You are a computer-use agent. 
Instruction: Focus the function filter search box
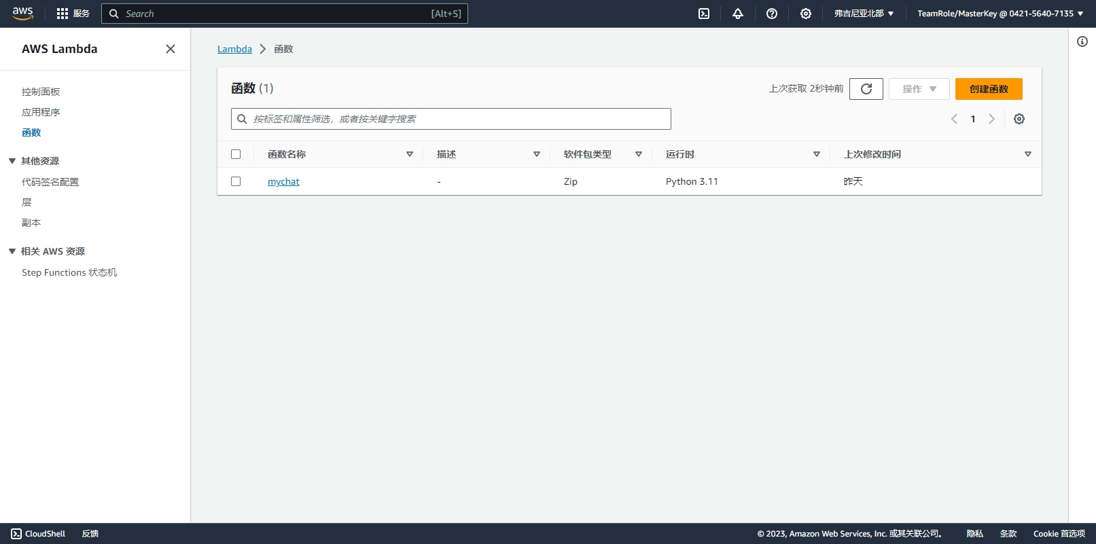click(x=451, y=119)
